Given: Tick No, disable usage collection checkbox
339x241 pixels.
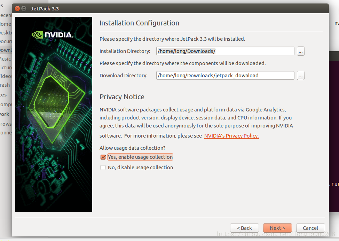Looking at the screenshot, I should pos(103,168).
